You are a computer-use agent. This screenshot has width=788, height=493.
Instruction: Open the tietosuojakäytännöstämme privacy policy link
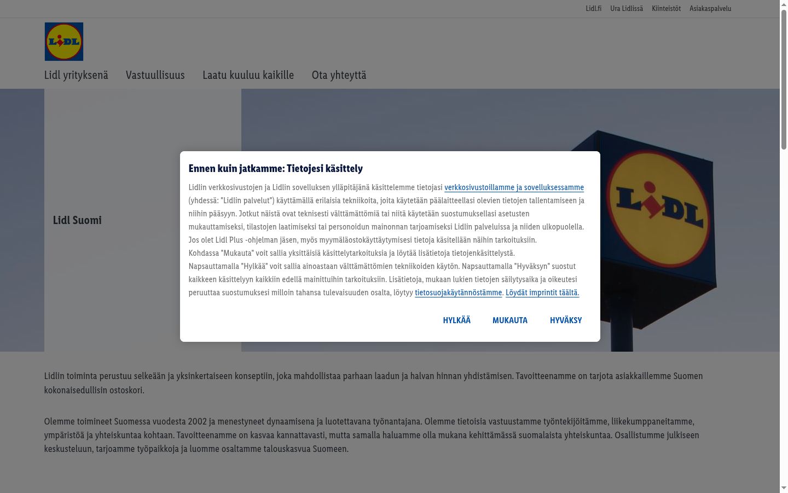pos(458,293)
